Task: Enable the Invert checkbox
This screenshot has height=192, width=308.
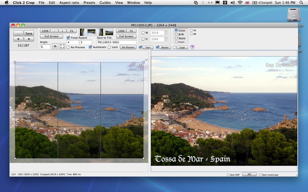Action: 176,42
